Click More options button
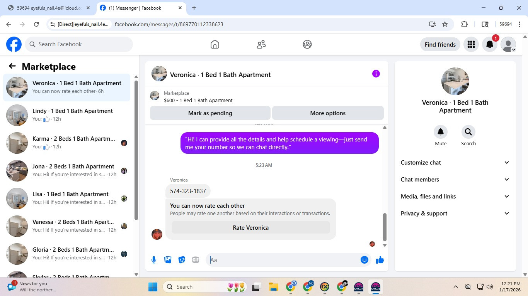528x296 pixels. coord(328,113)
